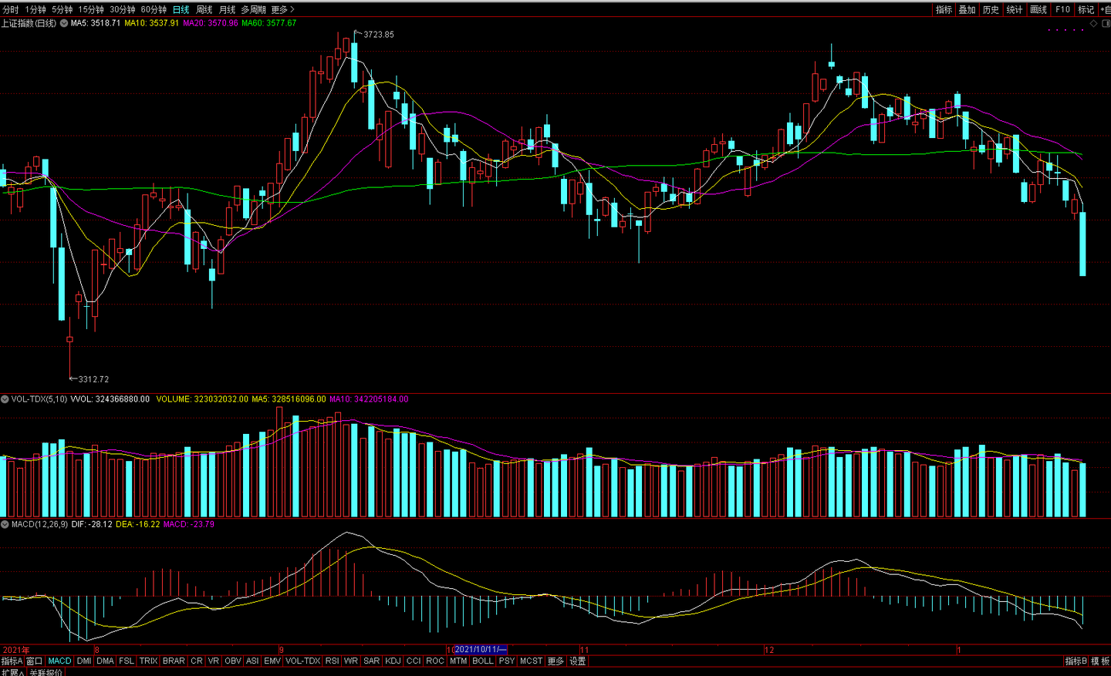Expand the 更多 periods menu at top
Viewport: 1111px width, 676px height.
pos(282,10)
